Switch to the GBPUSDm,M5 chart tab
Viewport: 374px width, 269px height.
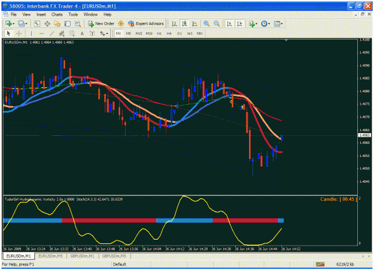tap(114, 256)
